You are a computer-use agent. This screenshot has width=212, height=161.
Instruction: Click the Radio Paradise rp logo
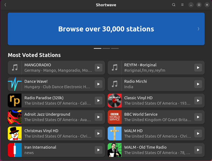(x=15, y=100)
